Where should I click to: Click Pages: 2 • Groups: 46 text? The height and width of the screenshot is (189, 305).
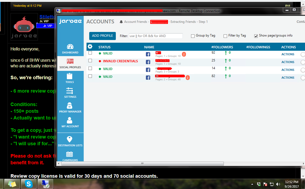[168, 79]
